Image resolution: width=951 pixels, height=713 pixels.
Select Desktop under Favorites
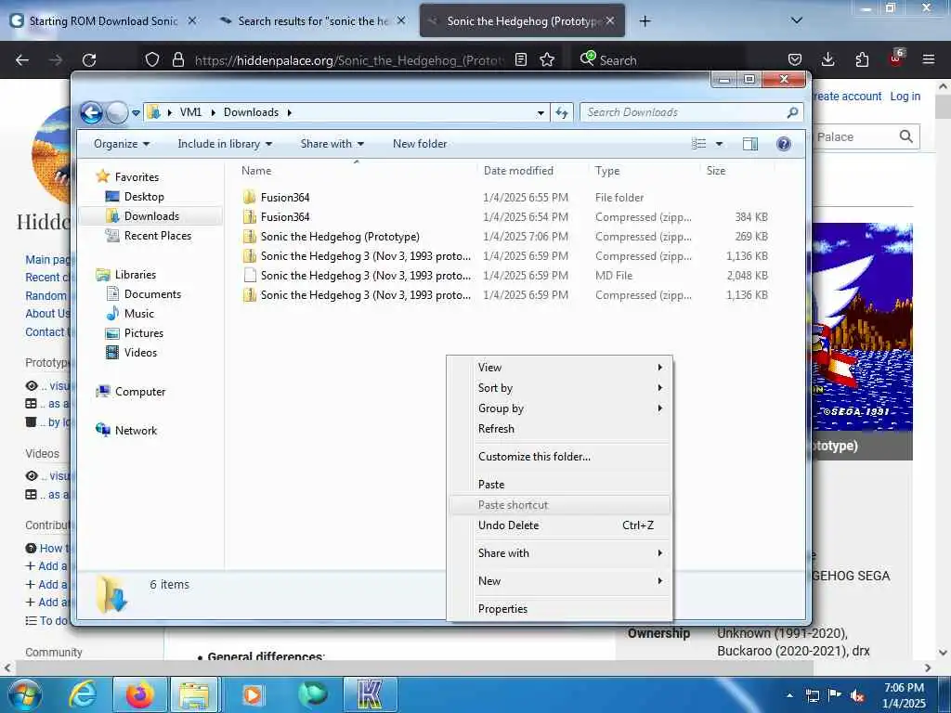click(x=144, y=197)
